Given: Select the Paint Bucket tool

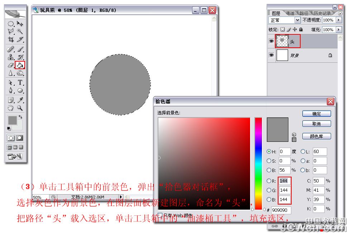Looking at the screenshot, I should coord(20,65).
